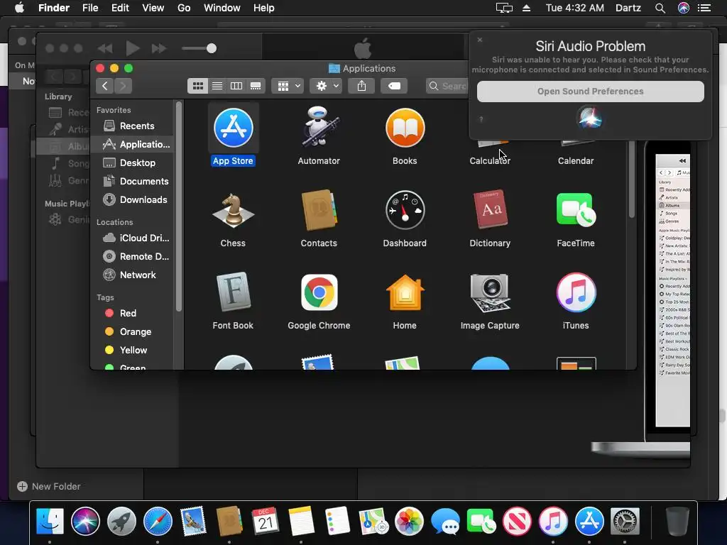Select the Home app icon

pos(405,292)
